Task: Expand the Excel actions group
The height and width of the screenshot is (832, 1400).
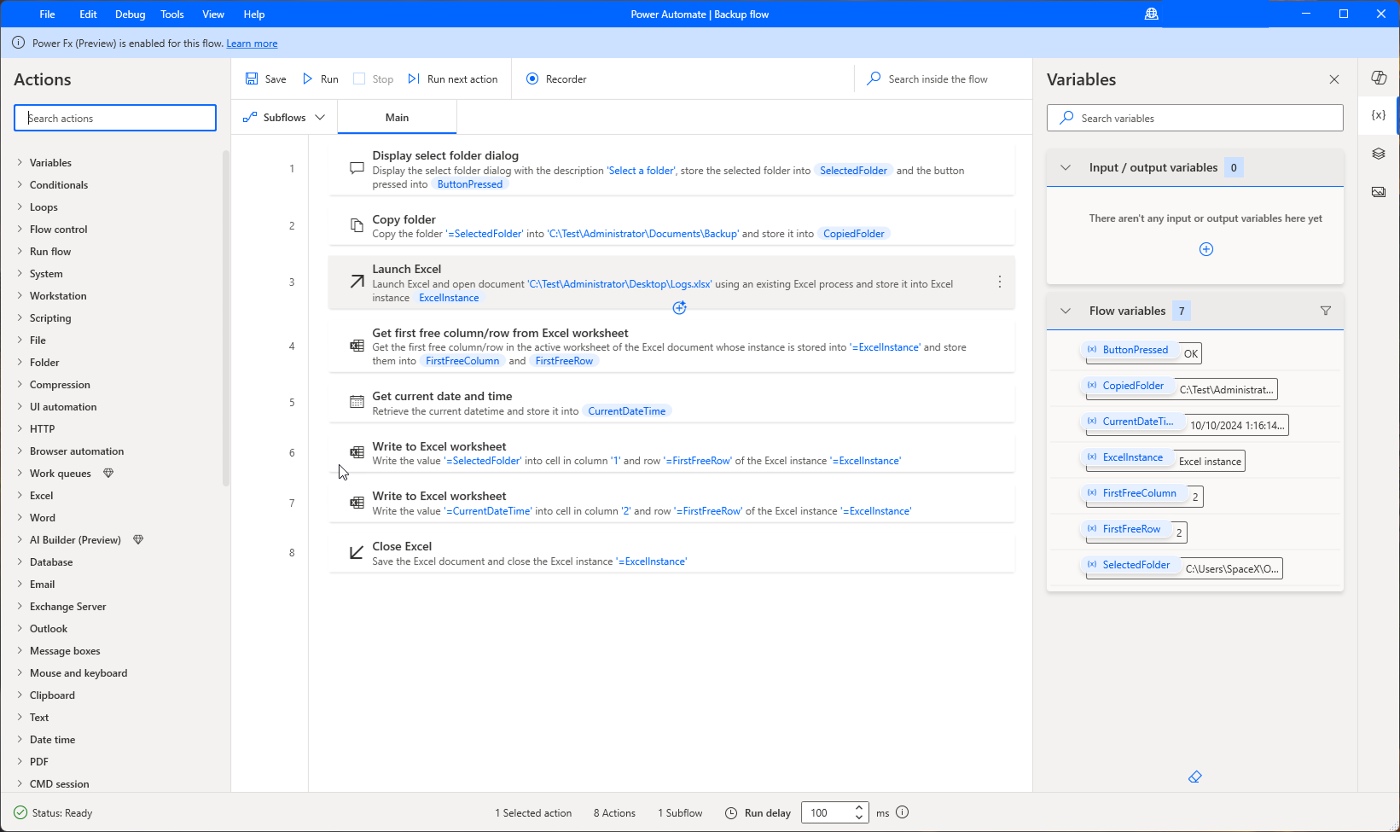Action: click(41, 495)
